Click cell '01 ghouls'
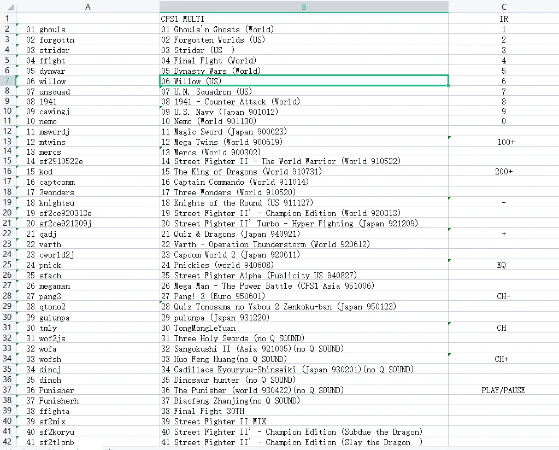The width and height of the screenshot is (559, 450). [87, 30]
